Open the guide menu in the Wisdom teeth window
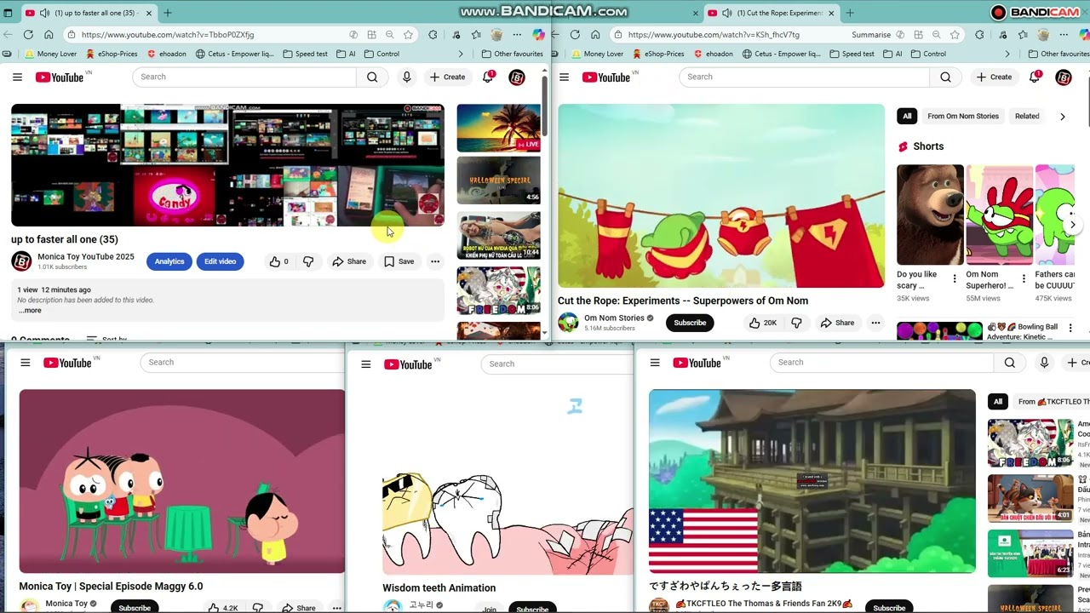 366,364
